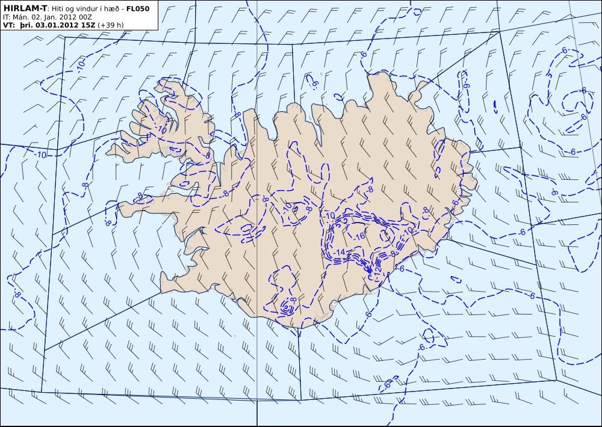
Task: Click the valid time '03.01.2012 15Z' text
Action: (x=66, y=25)
